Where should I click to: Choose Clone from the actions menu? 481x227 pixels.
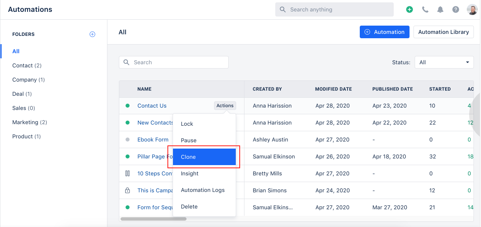coord(205,157)
